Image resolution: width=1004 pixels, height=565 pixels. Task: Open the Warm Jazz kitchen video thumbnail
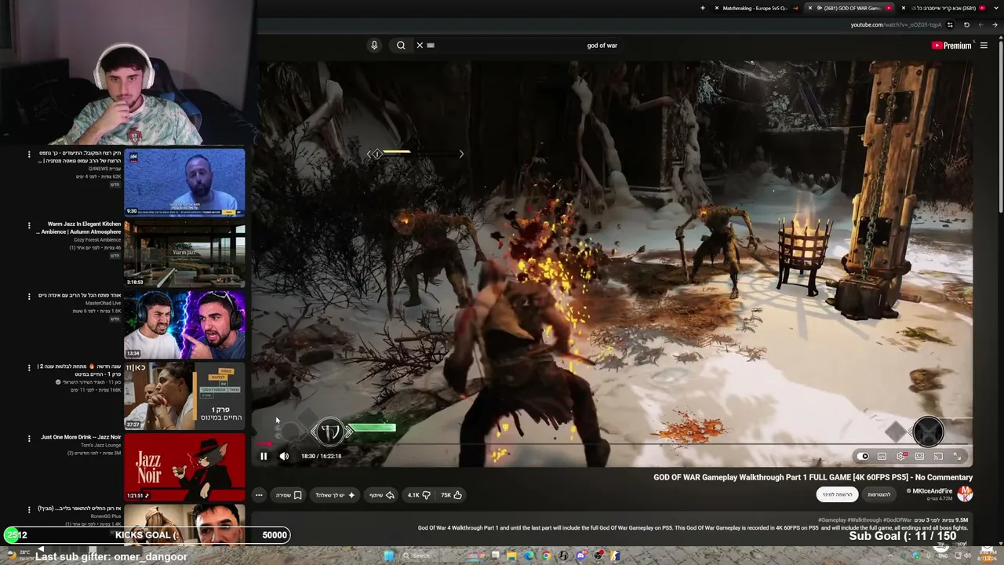tap(184, 253)
